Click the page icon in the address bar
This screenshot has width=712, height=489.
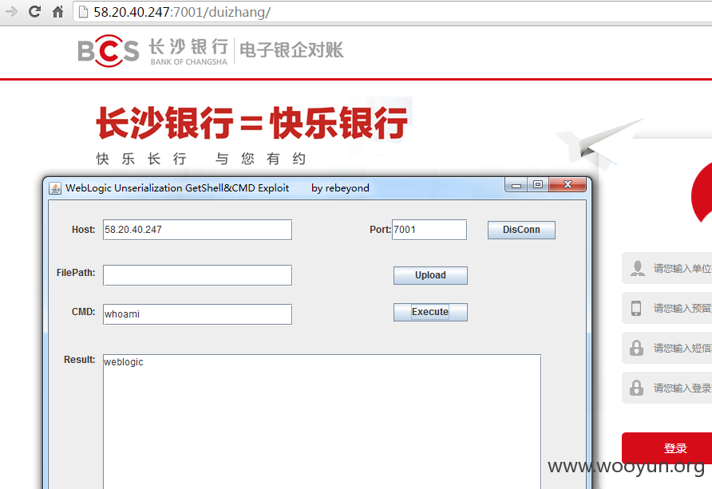click(x=83, y=12)
